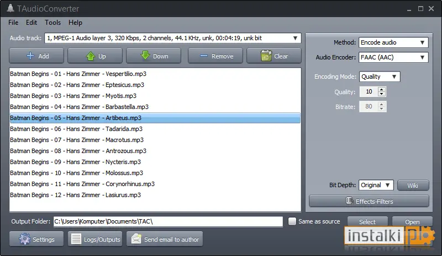Select track 12 Lasiurus.mp3
Image resolution: width=442 pixels, height=256 pixels.
click(x=155, y=195)
